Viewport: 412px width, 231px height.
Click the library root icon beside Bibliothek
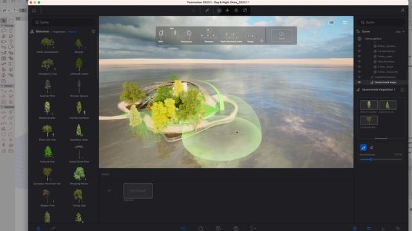point(32,31)
